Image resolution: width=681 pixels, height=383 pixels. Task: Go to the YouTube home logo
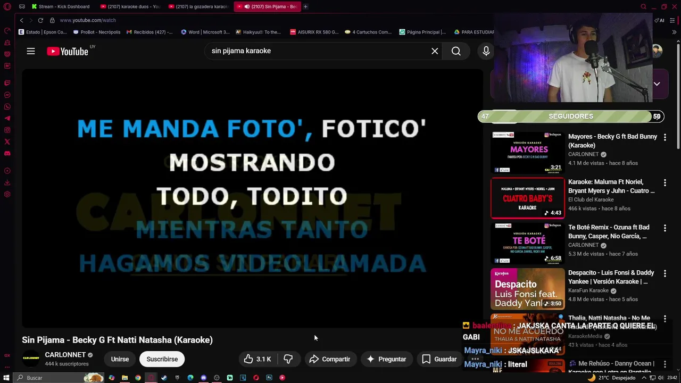point(68,51)
